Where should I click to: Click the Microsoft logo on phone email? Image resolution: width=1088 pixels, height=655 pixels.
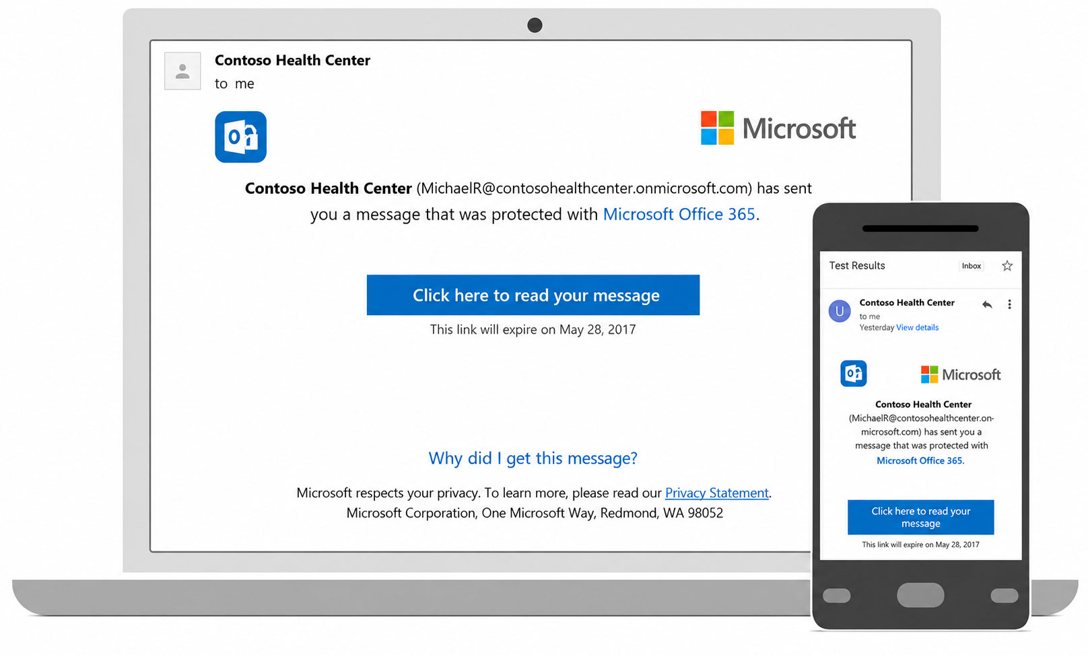pos(961,374)
